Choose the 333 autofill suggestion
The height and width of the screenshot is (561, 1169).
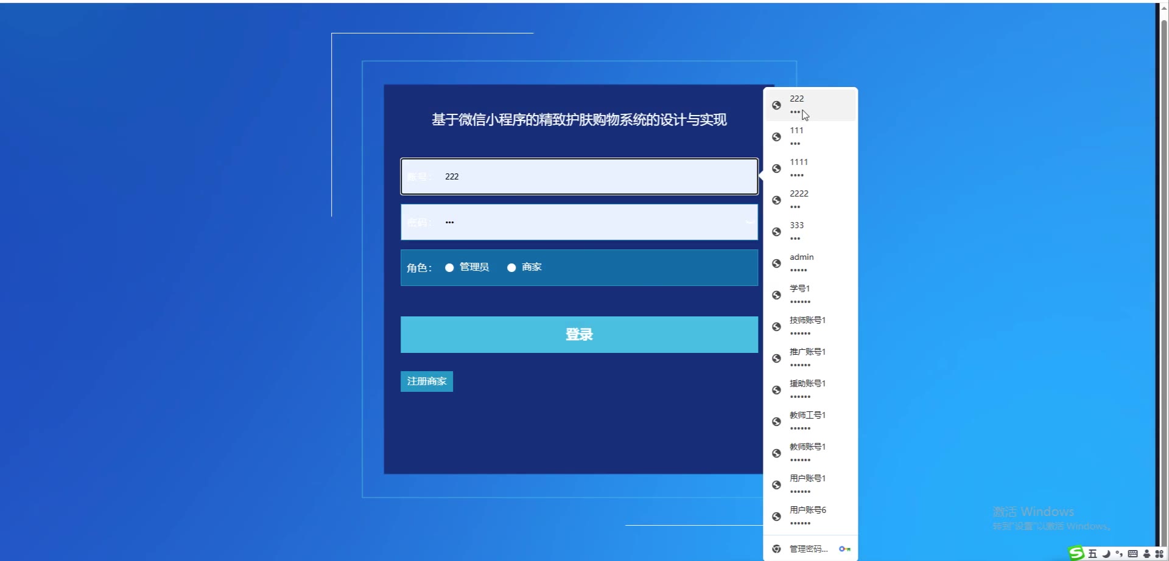pyautogui.click(x=810, y=232)
